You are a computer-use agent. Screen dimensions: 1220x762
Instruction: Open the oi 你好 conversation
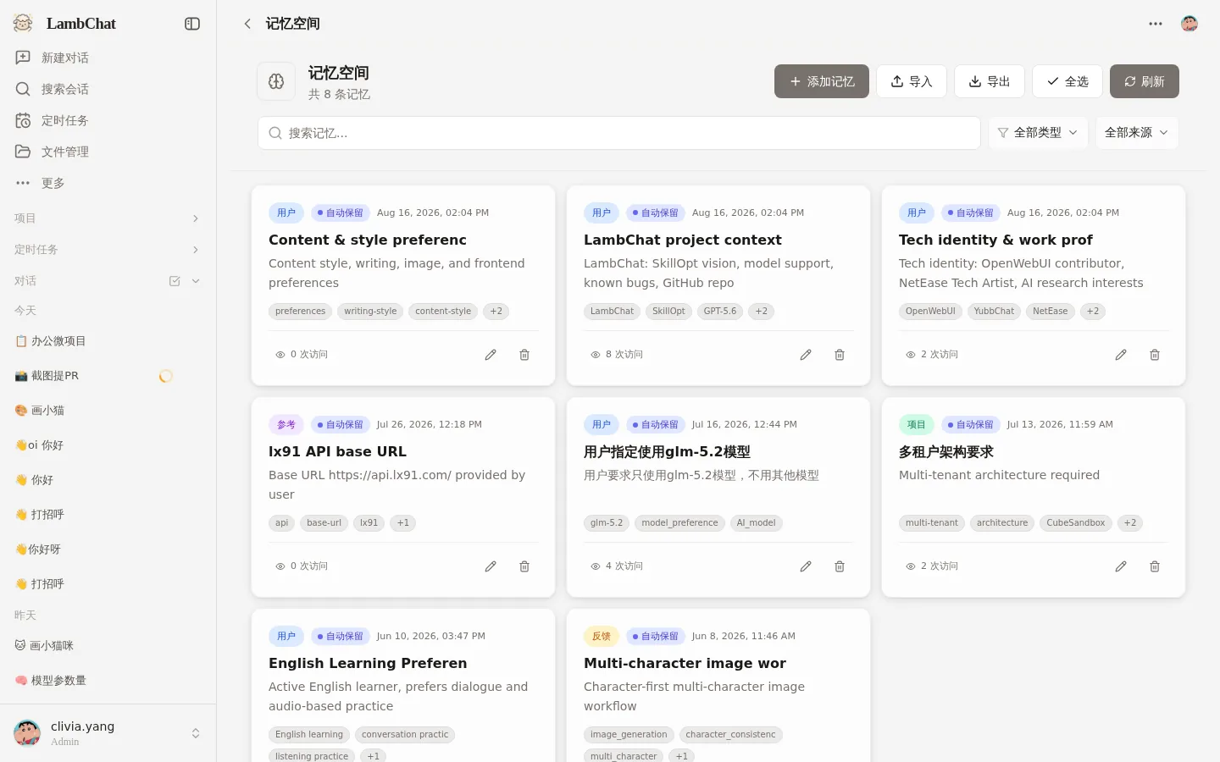point(108,445)
